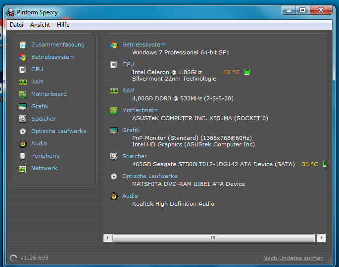
Task: Open the Hilfe menu
Action: [x=63, y=25]
